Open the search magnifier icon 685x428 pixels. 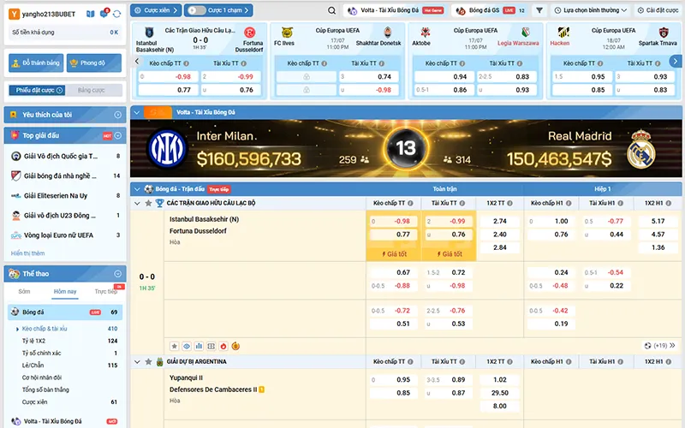tap(332, 10)
